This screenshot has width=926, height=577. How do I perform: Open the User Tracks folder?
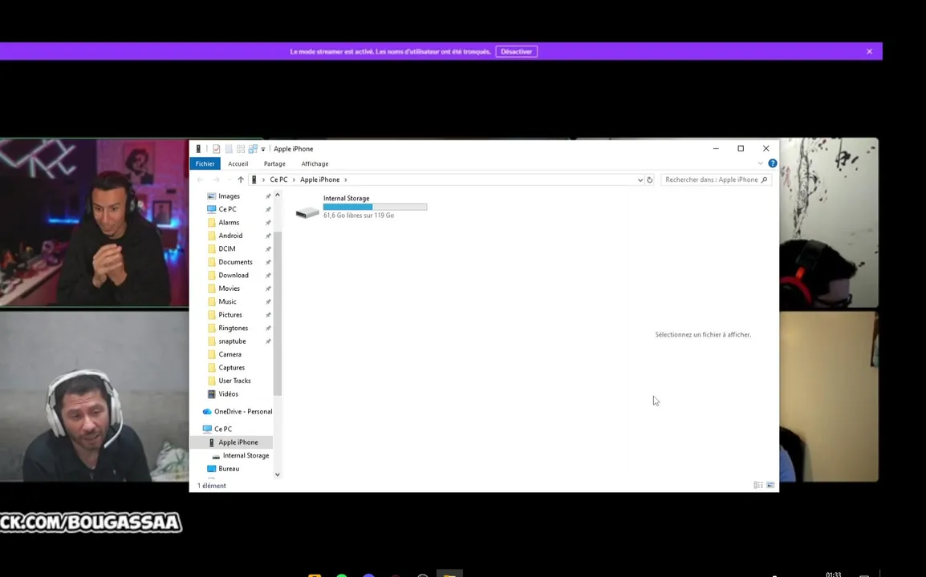pyautogui.click(x=234, y=381)
